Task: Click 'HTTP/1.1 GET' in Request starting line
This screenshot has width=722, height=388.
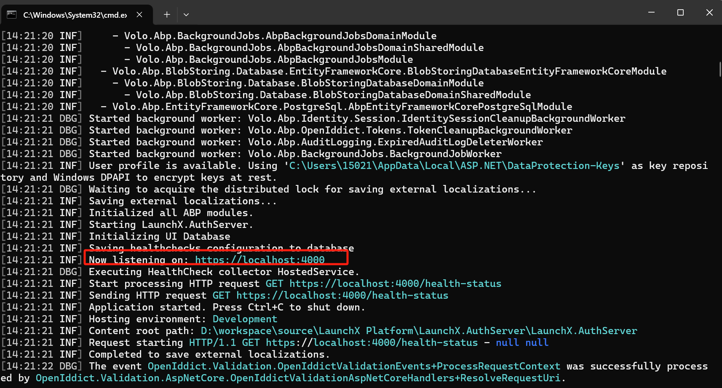Action: coord(224,343)
